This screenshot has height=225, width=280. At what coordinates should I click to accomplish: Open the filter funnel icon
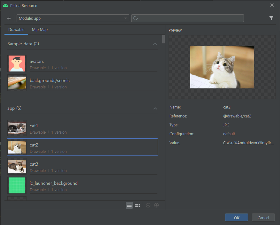(x=271, y=18)
